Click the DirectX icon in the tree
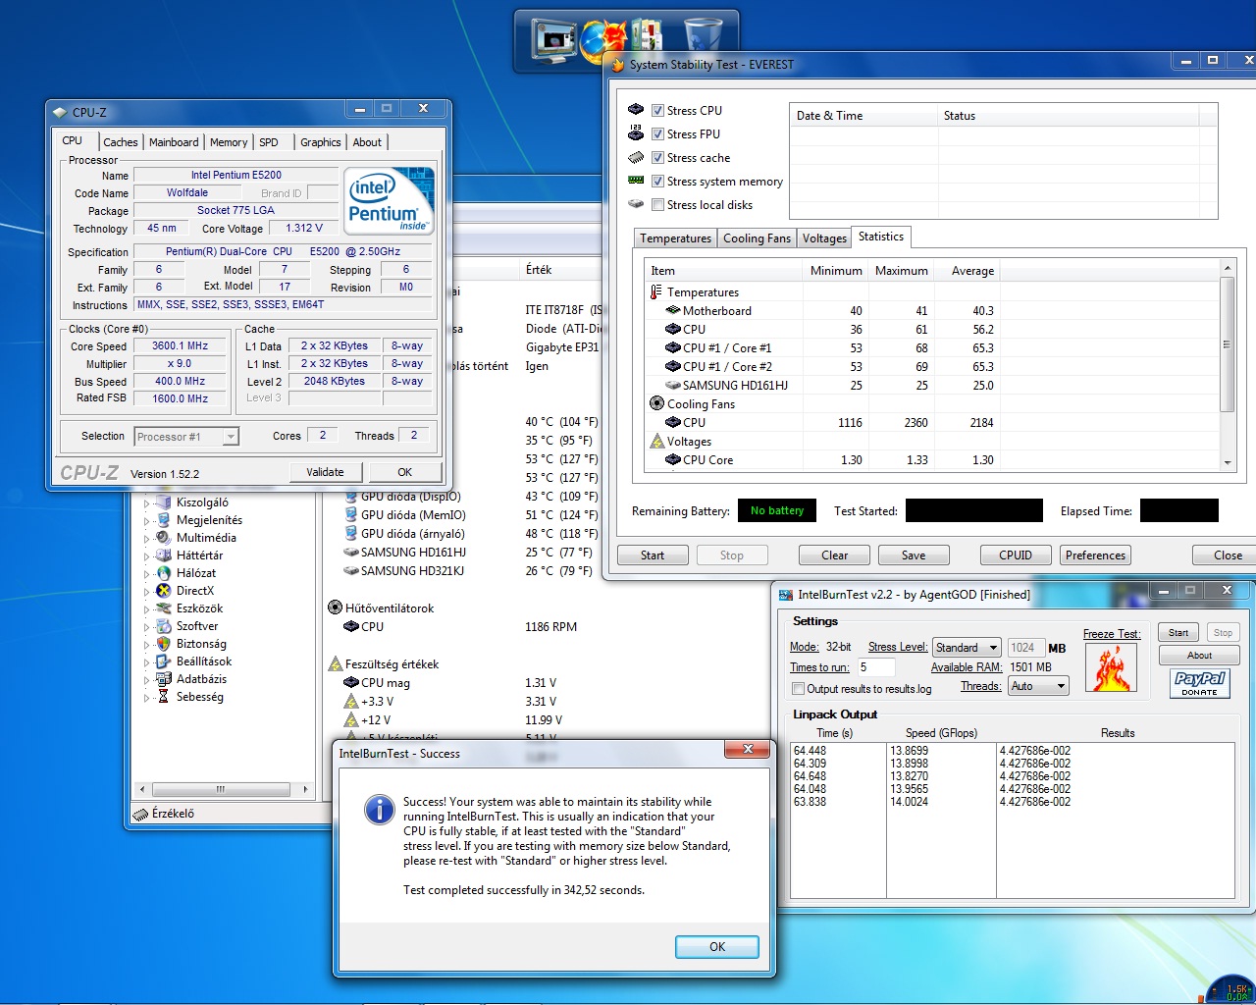This screenshot has height=1005, width=1256. point(164,591)
